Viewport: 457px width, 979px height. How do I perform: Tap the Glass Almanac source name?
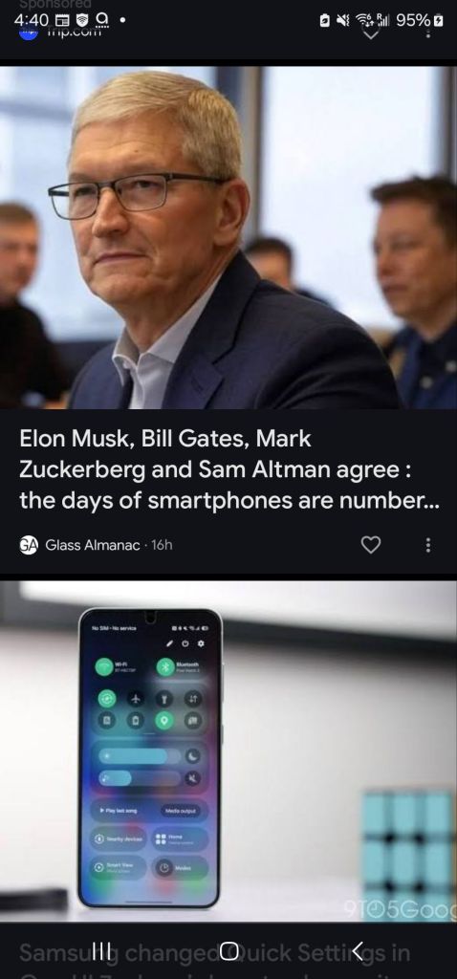tap(93, 545)
